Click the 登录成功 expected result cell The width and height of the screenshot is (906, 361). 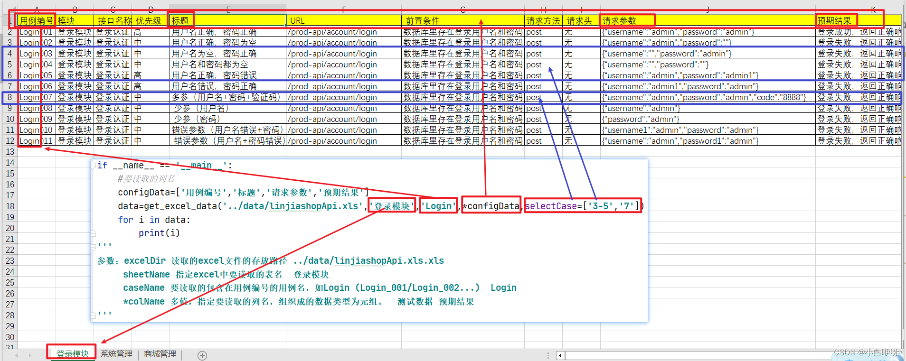(x=858, y=32)
